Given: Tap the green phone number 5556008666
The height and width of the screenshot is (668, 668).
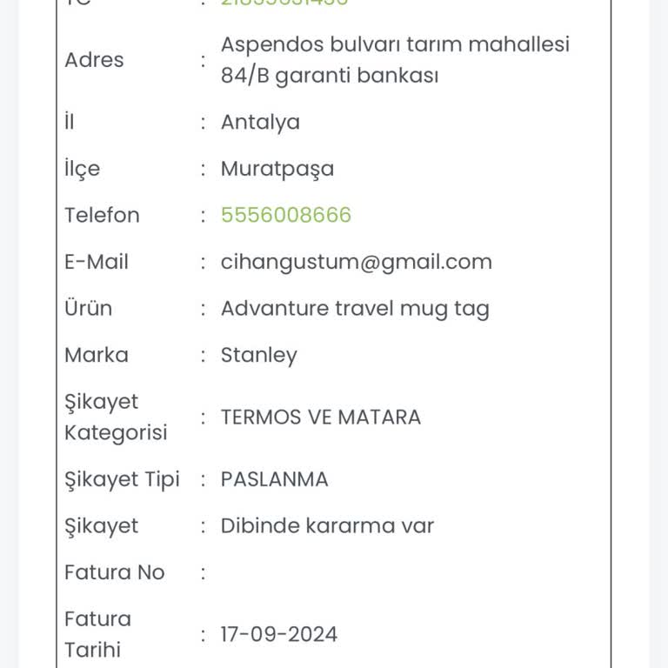Looking at the screenshot, I should [286, 215].
